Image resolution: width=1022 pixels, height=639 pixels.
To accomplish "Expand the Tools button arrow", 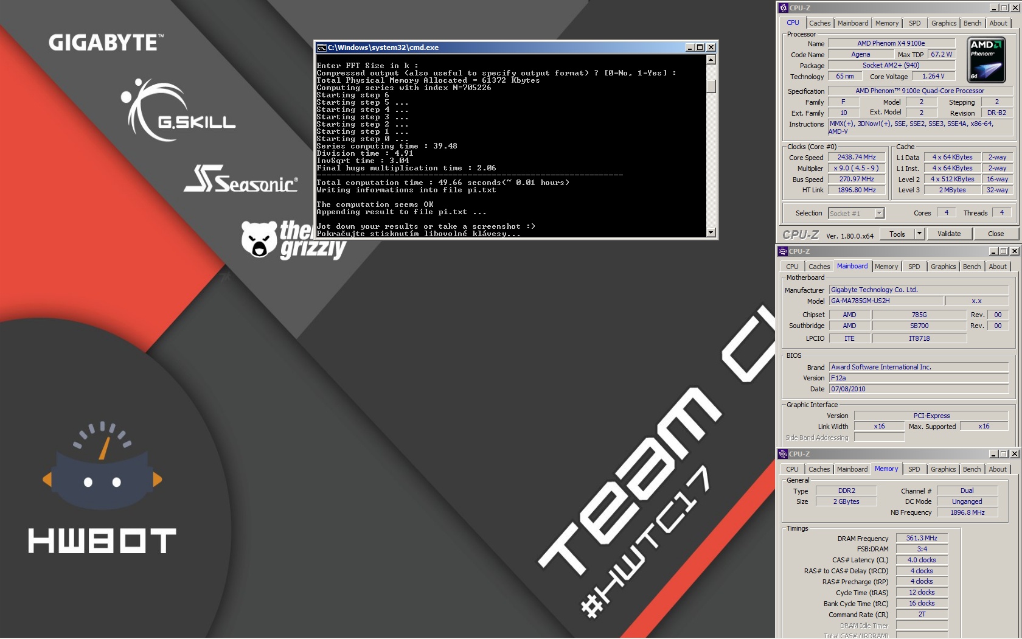I will pyautogui.click(x=919, y=234).
